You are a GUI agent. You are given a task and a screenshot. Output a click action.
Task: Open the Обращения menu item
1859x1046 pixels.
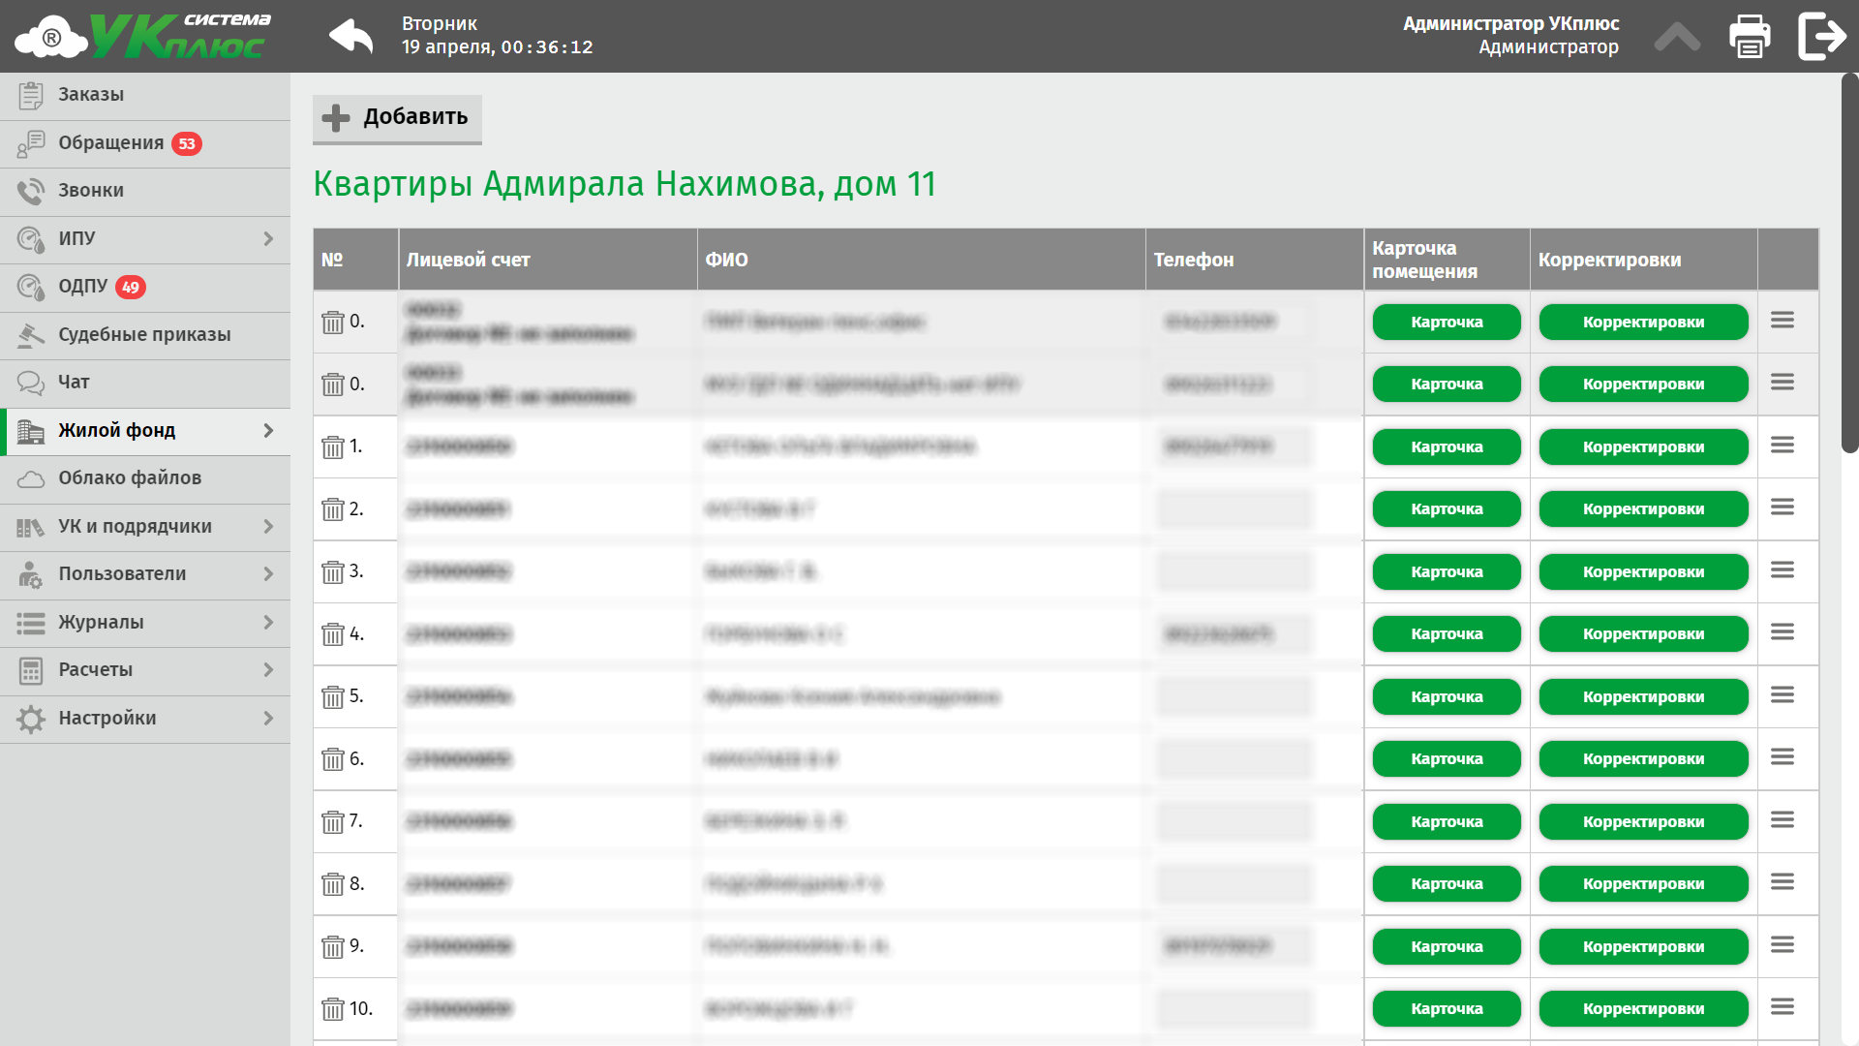111,143
